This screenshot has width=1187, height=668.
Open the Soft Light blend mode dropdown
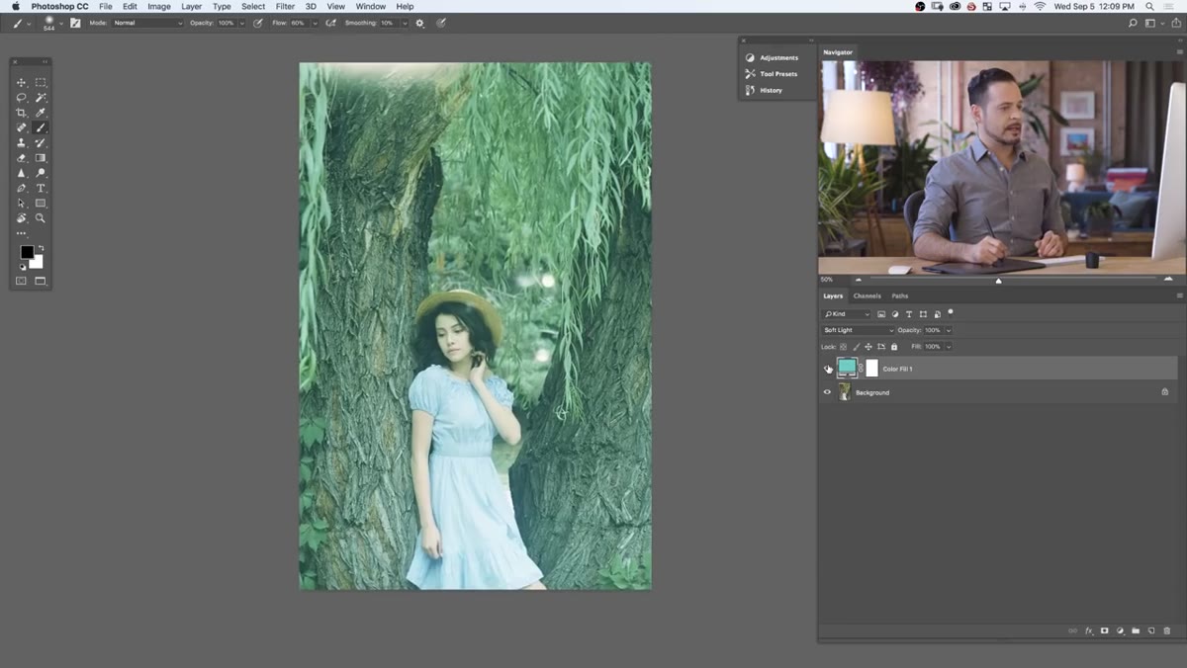(x=858, y=330)
